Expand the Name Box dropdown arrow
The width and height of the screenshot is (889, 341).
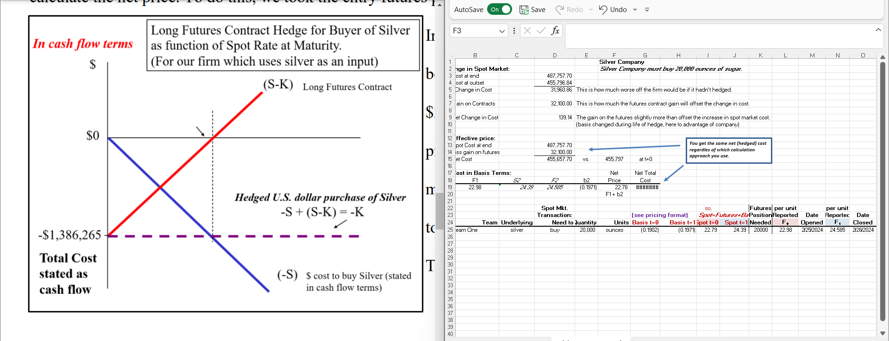click(x=502, y=31)
